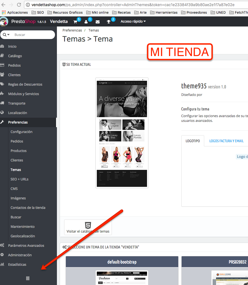Open CMS submenu item
The width and height of the screenshot is (248, 285).
point(14,189)
